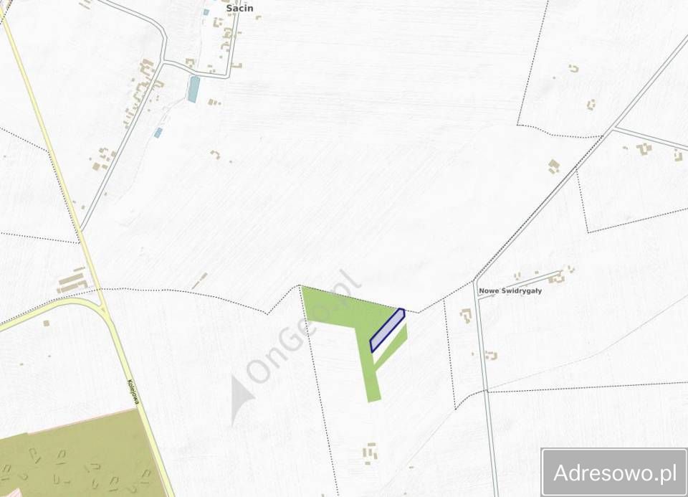Click the building group south of the green parcel
688x497 pixels.
point(370,453)
